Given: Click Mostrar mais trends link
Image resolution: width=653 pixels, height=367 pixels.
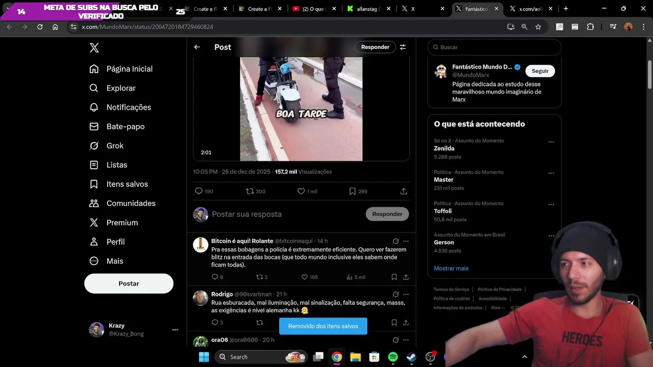Looking at the screenshot, I should 451,268.
